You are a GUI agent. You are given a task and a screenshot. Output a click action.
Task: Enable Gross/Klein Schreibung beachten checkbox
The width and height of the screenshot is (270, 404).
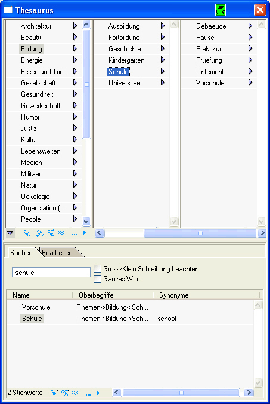coord(97,269)
